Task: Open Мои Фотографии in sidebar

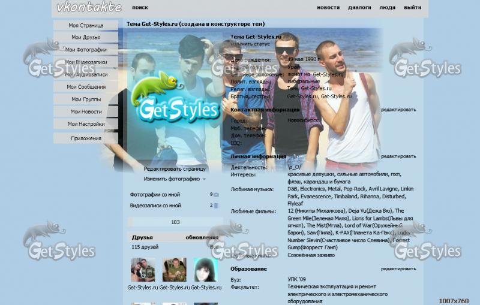Action: pos(86,50)
